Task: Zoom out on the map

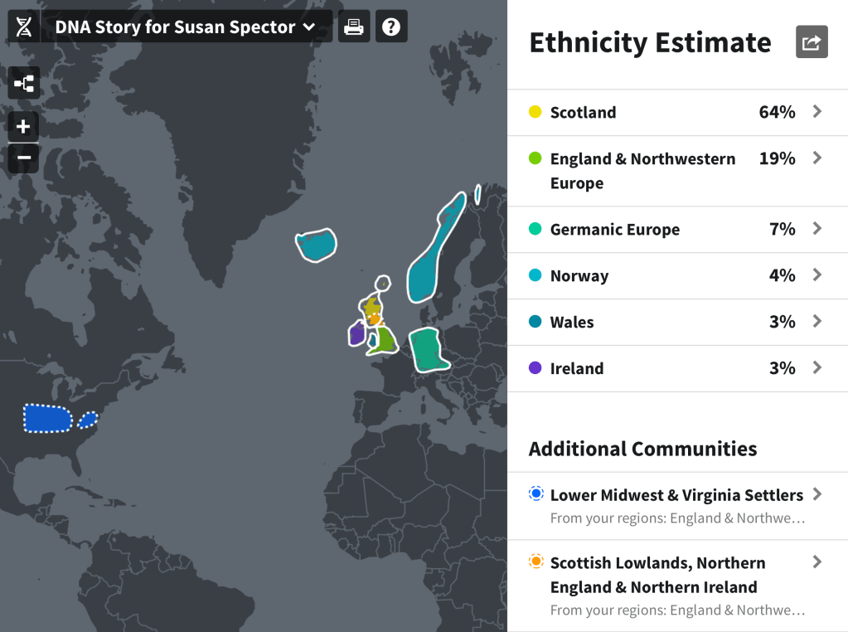Action: coord(24,158)
